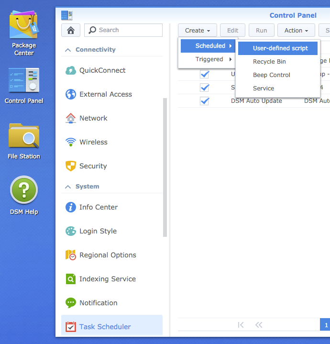This screenshot has height=344, width=330.
Task: Open QuickConnect settings icon
Action: [71, 70]
